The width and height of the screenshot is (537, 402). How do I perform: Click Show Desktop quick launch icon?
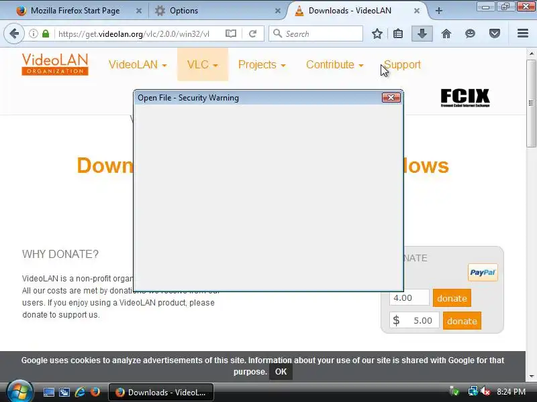pyautogui.click(x=48, y=392)
